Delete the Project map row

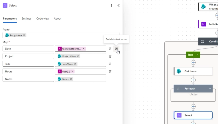110,56
